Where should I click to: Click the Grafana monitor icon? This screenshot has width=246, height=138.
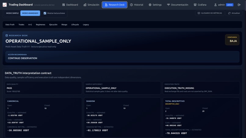195,5
